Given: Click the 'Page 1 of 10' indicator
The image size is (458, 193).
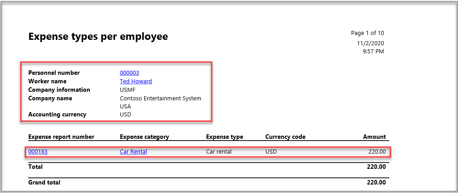Looking at the screenshot, I should click(x=367, y=33).
